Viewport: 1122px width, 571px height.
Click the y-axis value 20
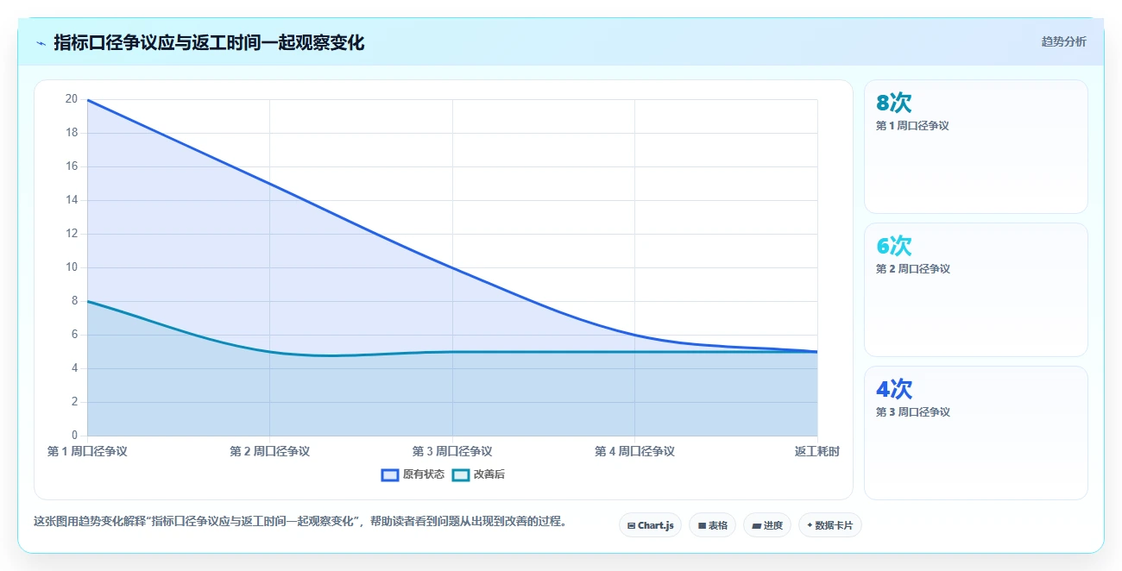(x=72, y=99)
